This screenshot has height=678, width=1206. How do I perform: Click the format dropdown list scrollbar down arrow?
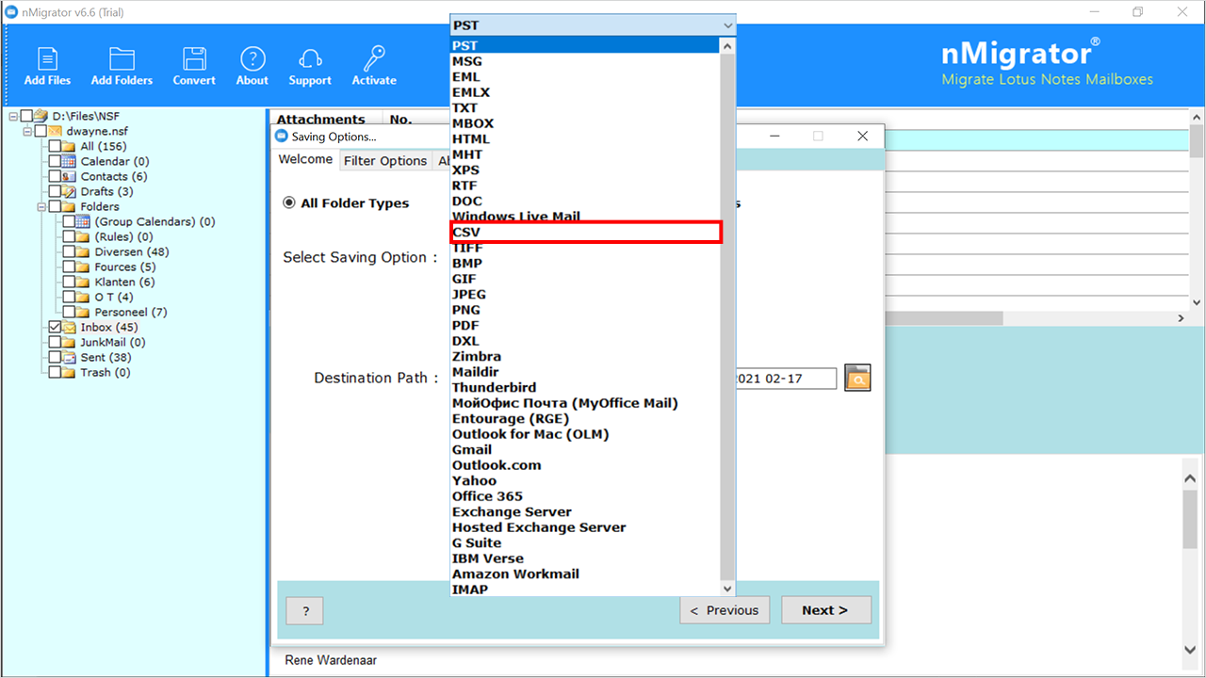(727, 589)
